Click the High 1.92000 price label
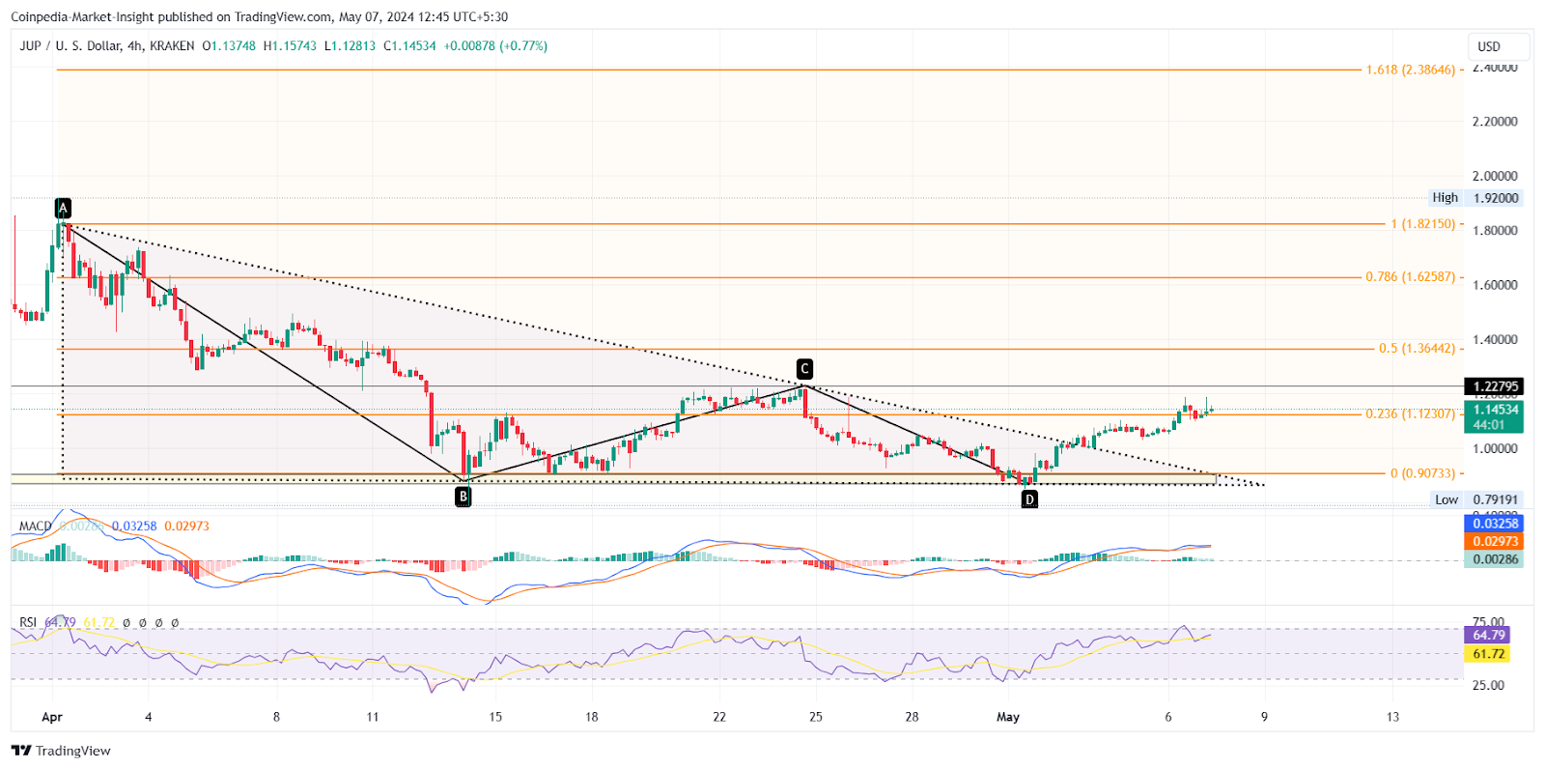The height and width of the screenshot is (769, 1545). pos(1475,198)
